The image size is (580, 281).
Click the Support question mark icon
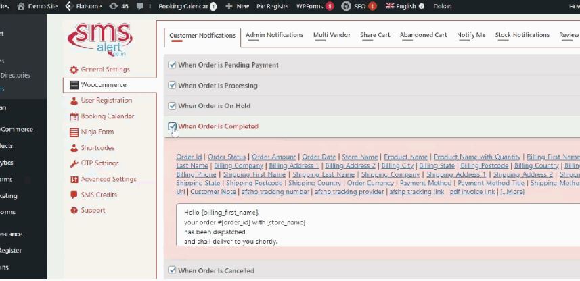pos(74,211)
